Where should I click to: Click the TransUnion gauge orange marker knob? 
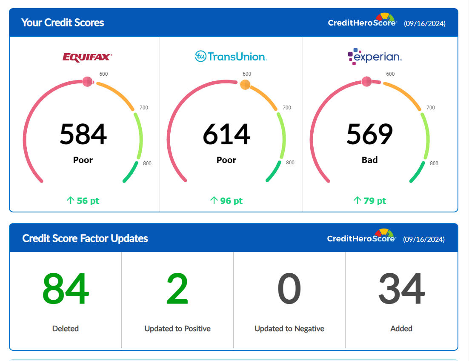pyautogui.click(x=245, y=85)
